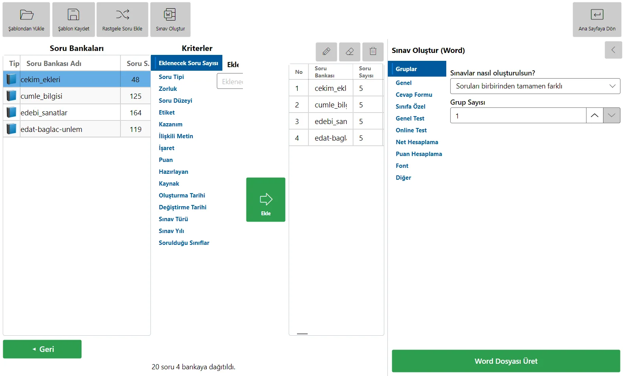This screenshot has height=376, width=624.
Task: Save template using Şablon Kaydet
Action: coord(73,20)
